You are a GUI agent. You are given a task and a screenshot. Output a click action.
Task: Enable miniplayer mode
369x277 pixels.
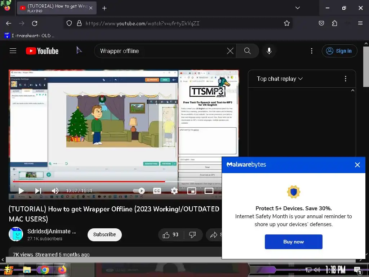pos(192,191)
